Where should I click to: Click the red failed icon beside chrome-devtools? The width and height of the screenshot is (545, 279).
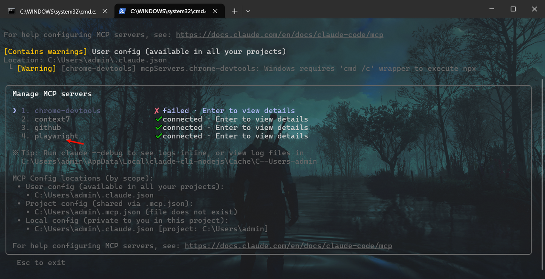pyautogui.click(x=156, y=110)
